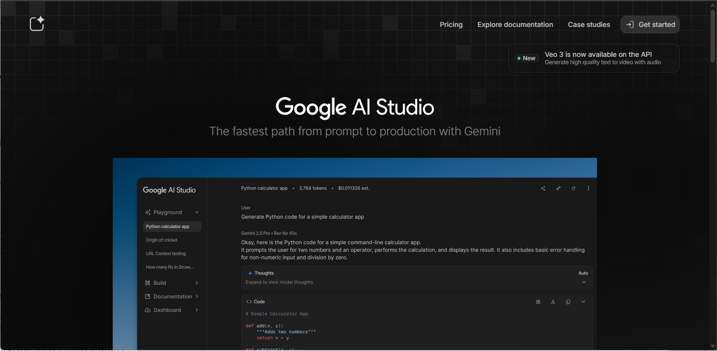
Task: Open Origin of cricket chat
Action: click(162, 240)
